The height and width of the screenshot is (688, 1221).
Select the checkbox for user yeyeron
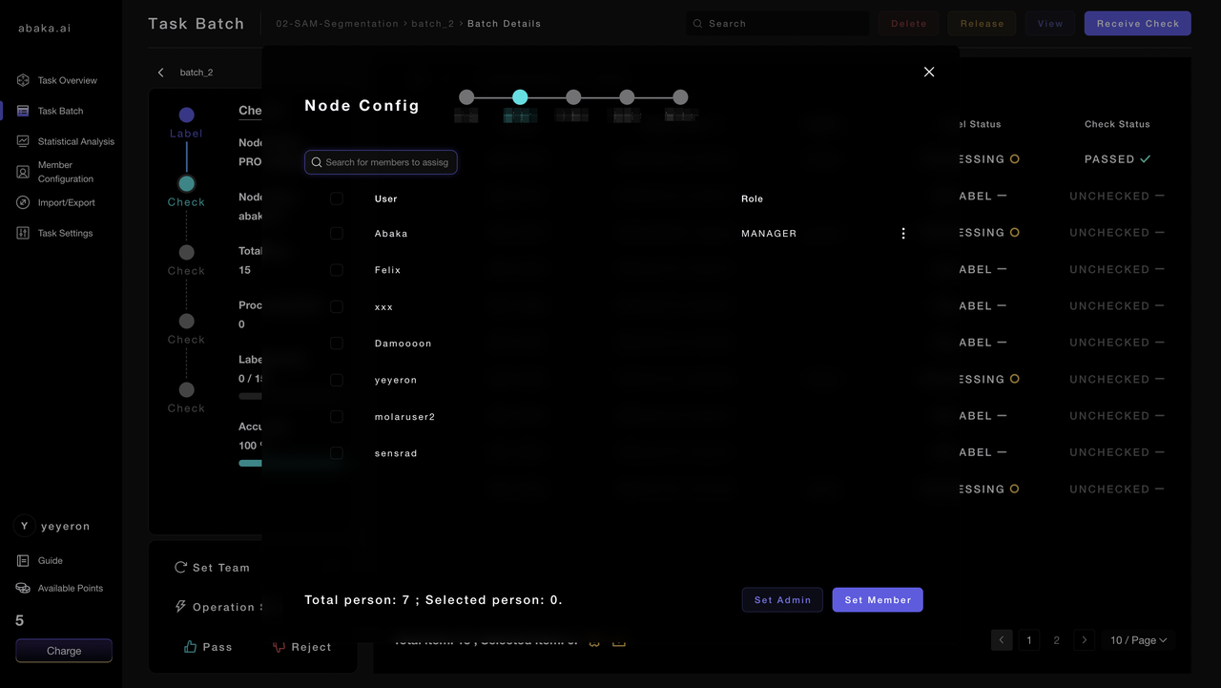pos(337,380)
